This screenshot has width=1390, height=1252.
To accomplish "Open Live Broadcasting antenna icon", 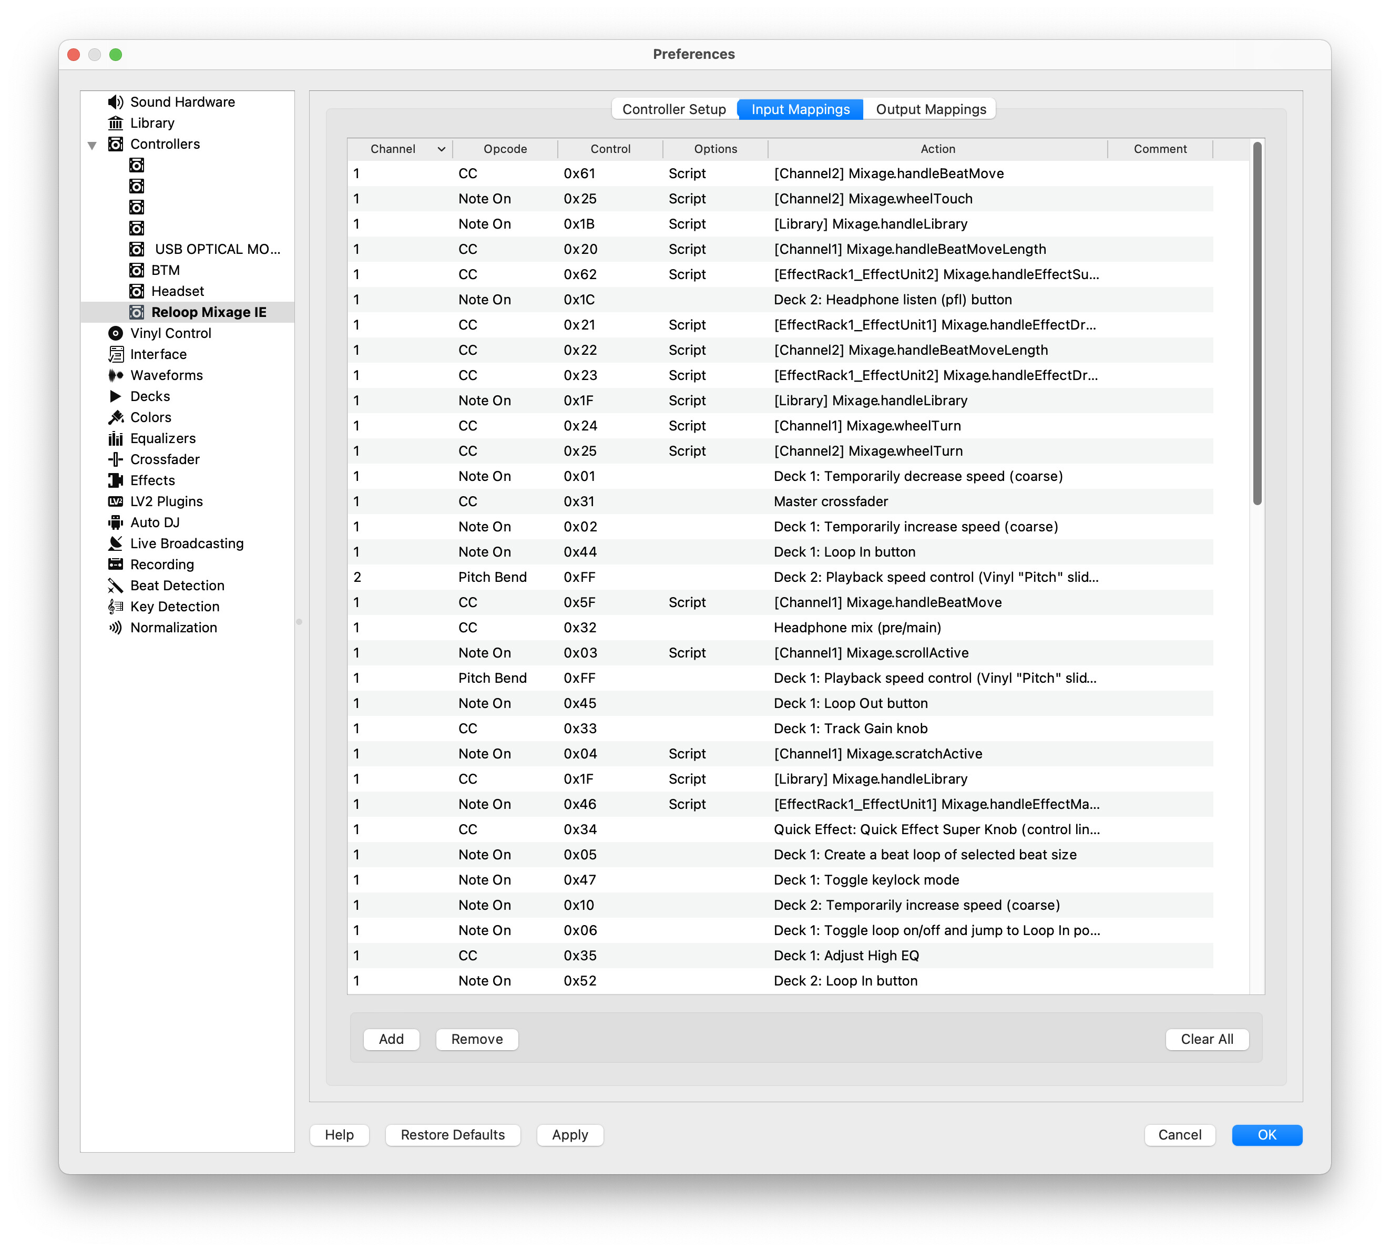I will [115, 543].
